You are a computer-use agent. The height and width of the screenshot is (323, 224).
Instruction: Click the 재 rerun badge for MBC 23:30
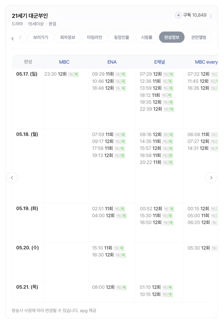coord(76,74)
